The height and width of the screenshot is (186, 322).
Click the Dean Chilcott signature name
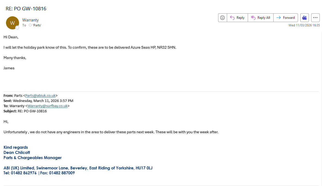click(x=17, y=153)
